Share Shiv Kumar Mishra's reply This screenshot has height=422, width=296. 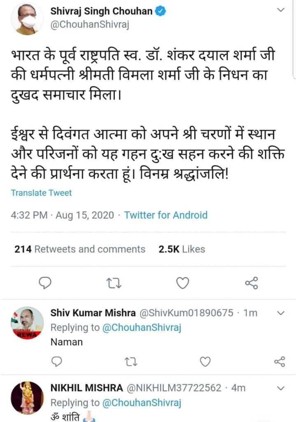click(280, 361)
